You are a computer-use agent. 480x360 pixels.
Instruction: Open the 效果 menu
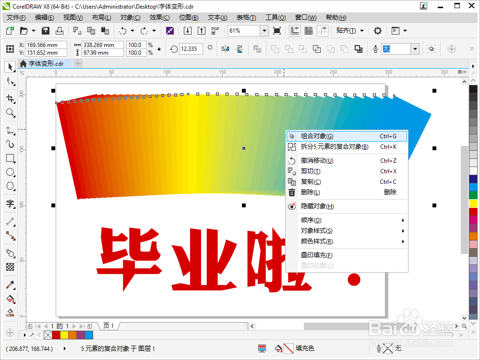click(159, 17)
